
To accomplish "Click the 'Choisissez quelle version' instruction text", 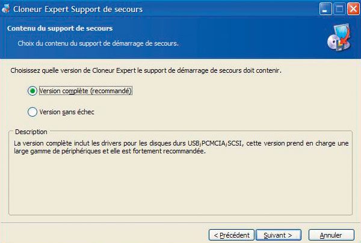I will (x=146, y=70).
